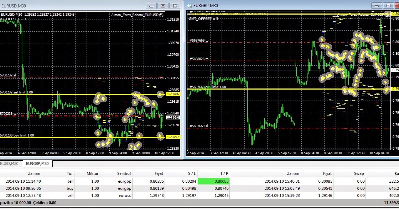Click the Alman_Forex_Robotu_EURUSD expert name label

click(135, 15)
